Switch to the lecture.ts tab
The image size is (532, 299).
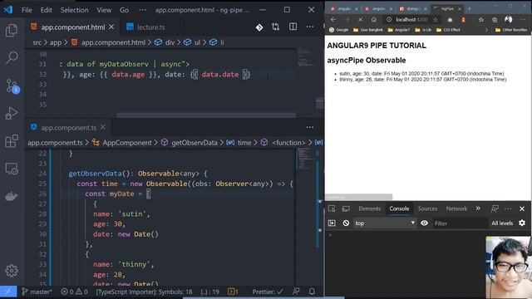click(150, 27)
